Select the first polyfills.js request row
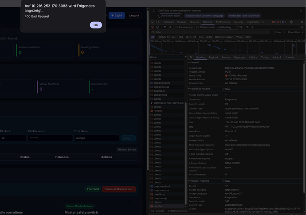This screenshot has width=306, height=215. [x=167, y=91]
